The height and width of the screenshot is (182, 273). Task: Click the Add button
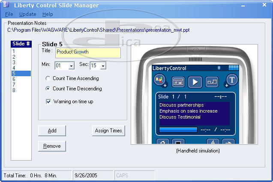[x=52, y=131]
